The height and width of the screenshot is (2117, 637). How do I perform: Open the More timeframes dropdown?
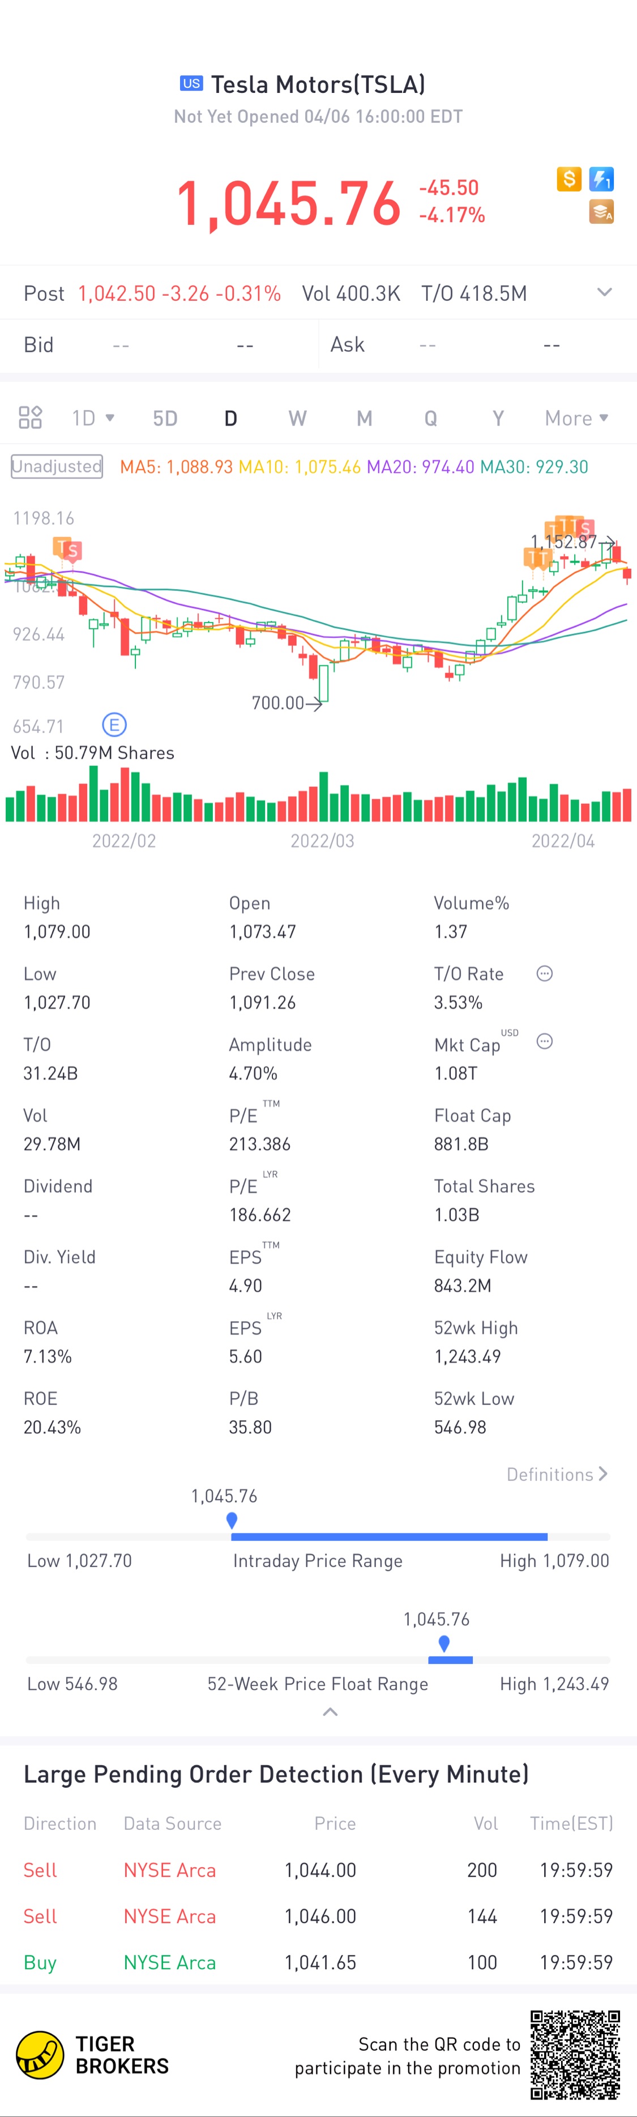[x=577, y=418]
